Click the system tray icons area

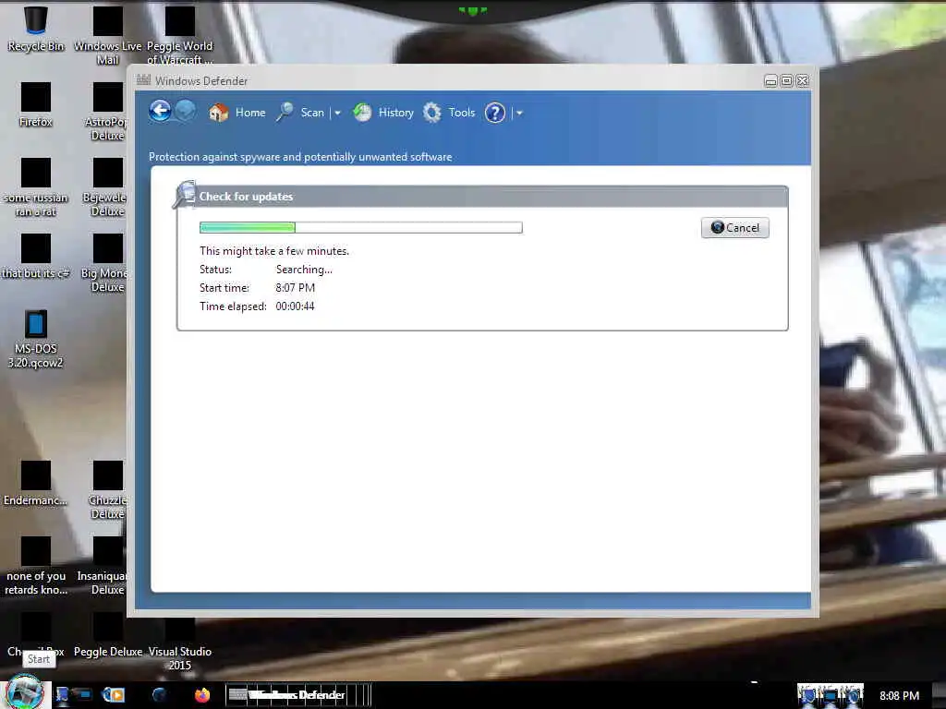point(831,695)
